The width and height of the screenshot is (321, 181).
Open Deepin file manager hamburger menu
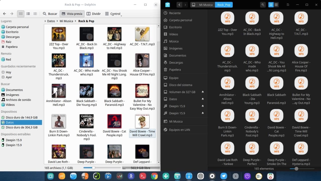point(288,5)
